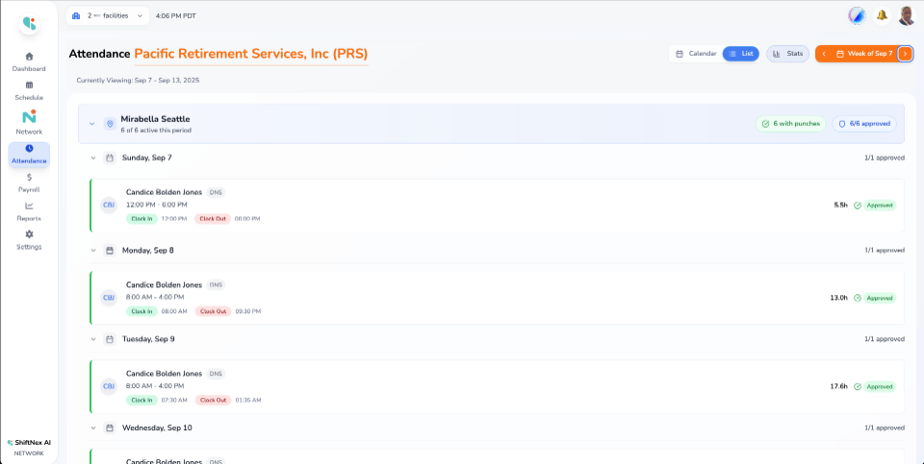Open Schedule from the sidebar
The width and height of the screenshot is (924, 464).
point(29,91)
